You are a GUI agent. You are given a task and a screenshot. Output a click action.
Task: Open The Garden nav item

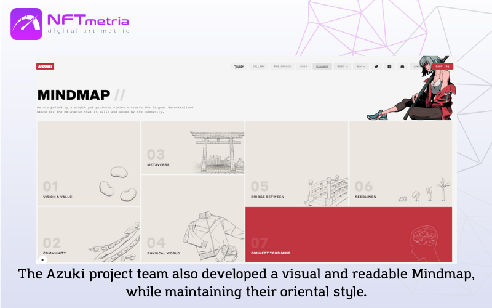pyautogui.click(x=282, y=67)
